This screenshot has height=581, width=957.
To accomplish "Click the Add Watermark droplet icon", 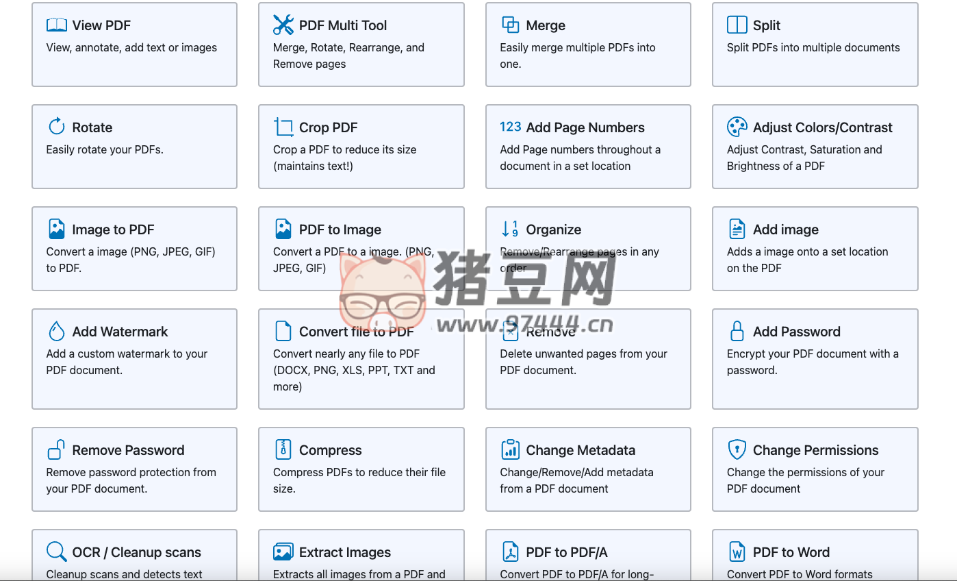I will click(x=56, y=331).
